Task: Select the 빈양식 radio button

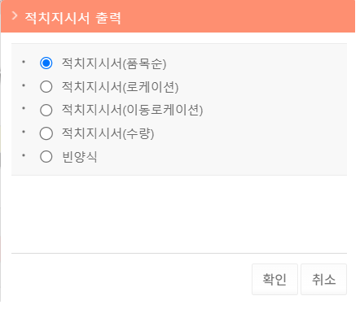Action: pos(46,157)
